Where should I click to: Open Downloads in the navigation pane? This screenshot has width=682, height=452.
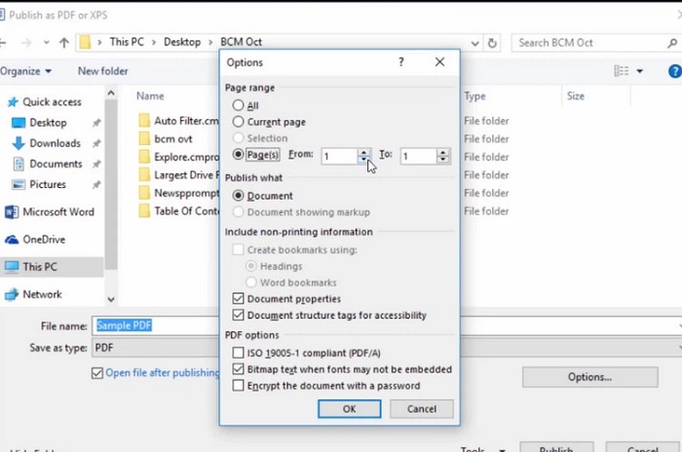click(46, 143)
